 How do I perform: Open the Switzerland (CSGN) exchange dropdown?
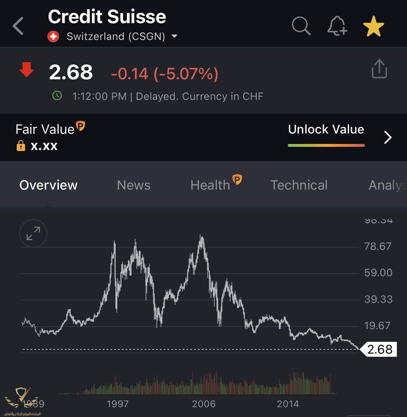[x=122, y=36]
